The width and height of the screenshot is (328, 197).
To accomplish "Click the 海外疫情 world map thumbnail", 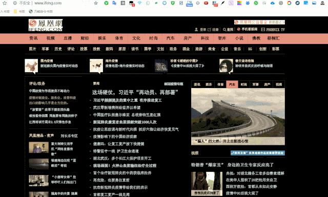I will 96,65.
